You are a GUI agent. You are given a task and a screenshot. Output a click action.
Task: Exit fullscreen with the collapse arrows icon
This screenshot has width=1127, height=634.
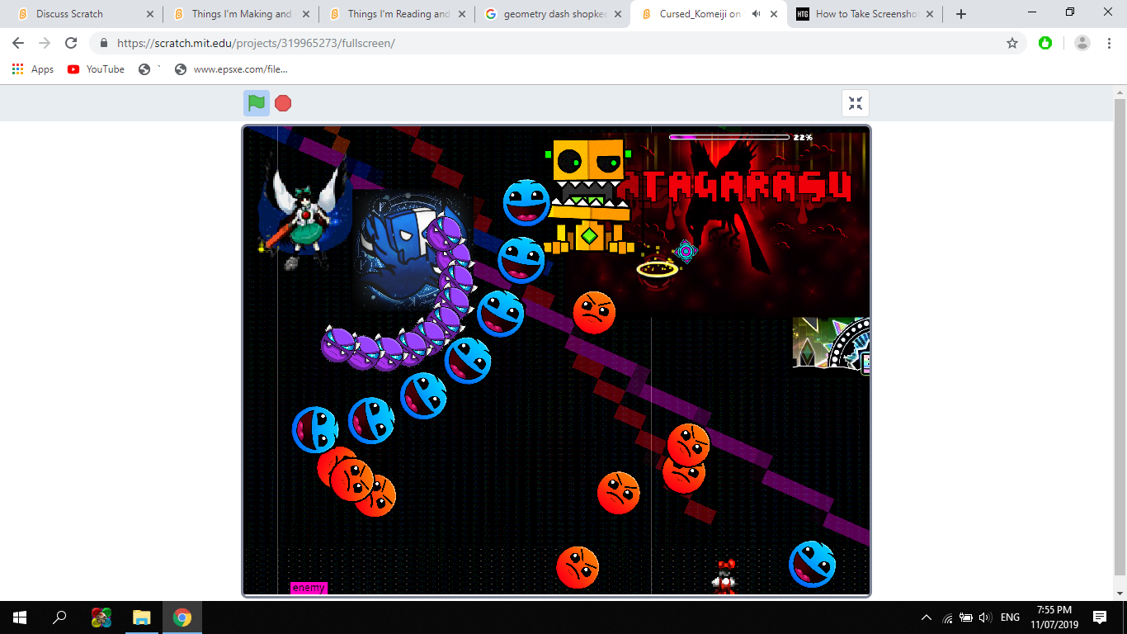click(856, 103)
